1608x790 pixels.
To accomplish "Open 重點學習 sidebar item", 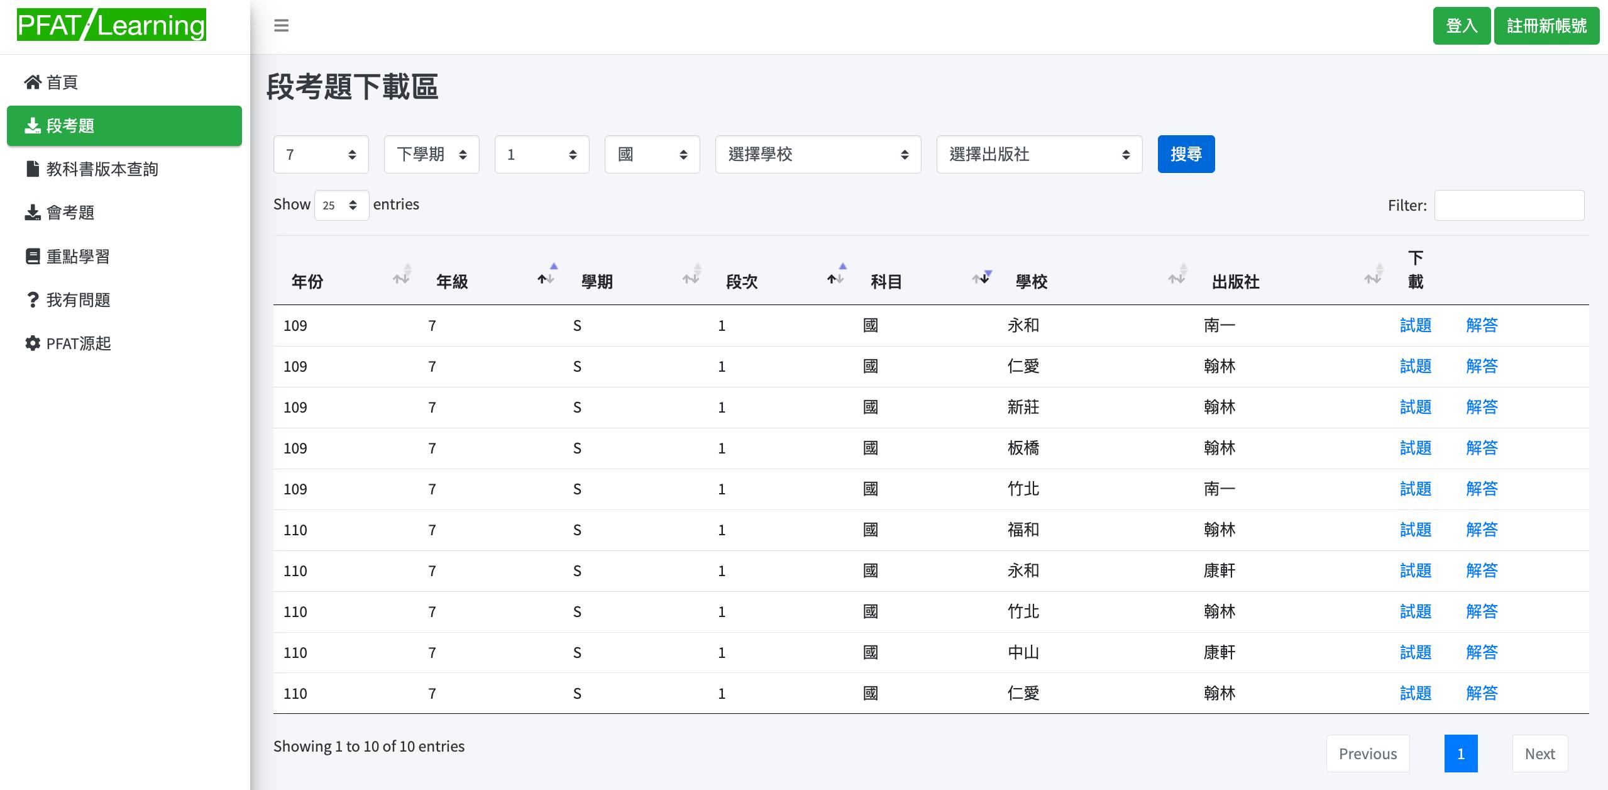I will (x=124, y=257).
